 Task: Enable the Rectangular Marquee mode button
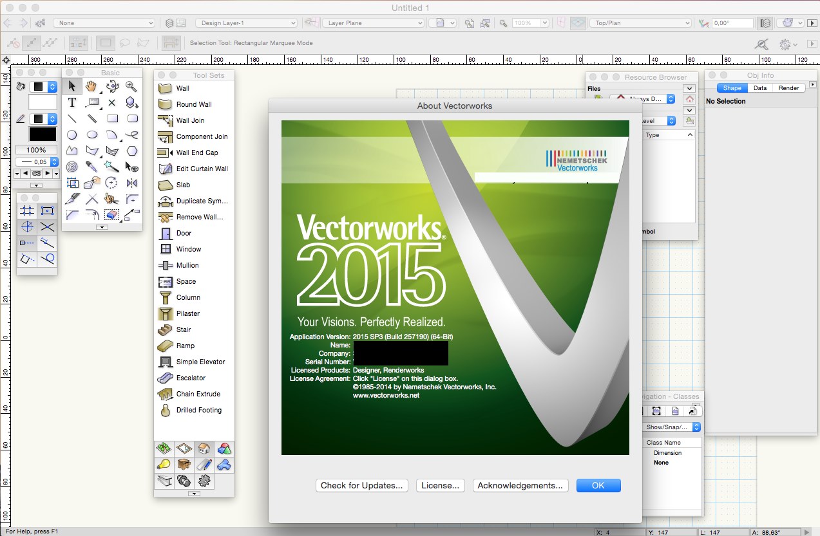coord(106,43)
